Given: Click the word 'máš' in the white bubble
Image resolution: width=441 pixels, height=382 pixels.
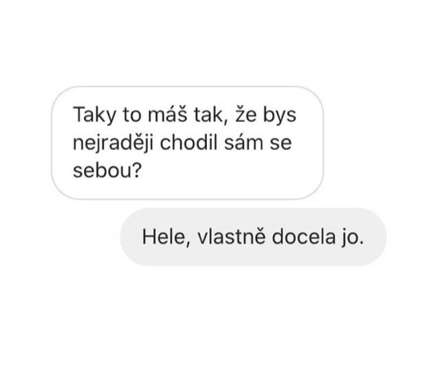Looking at the screenshot, I should pyautogui.click(x=168, y=114).
